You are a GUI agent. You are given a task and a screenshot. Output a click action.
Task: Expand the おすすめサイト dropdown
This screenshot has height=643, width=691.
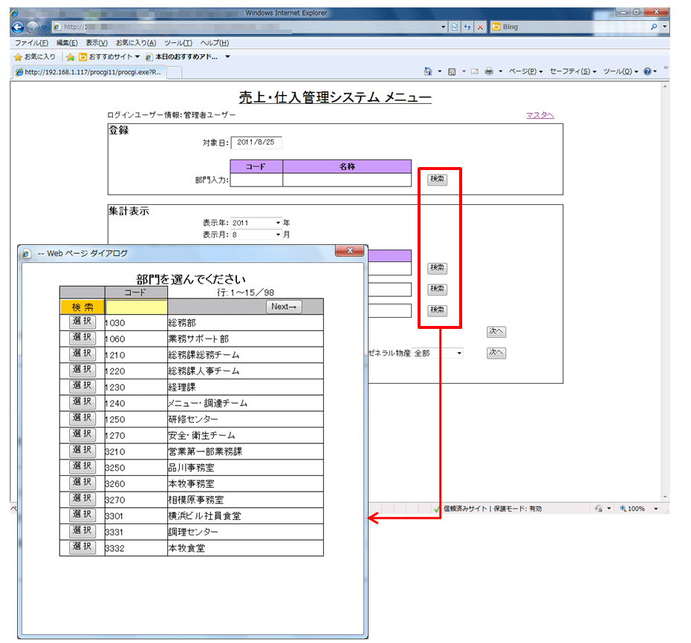(137, 57)
